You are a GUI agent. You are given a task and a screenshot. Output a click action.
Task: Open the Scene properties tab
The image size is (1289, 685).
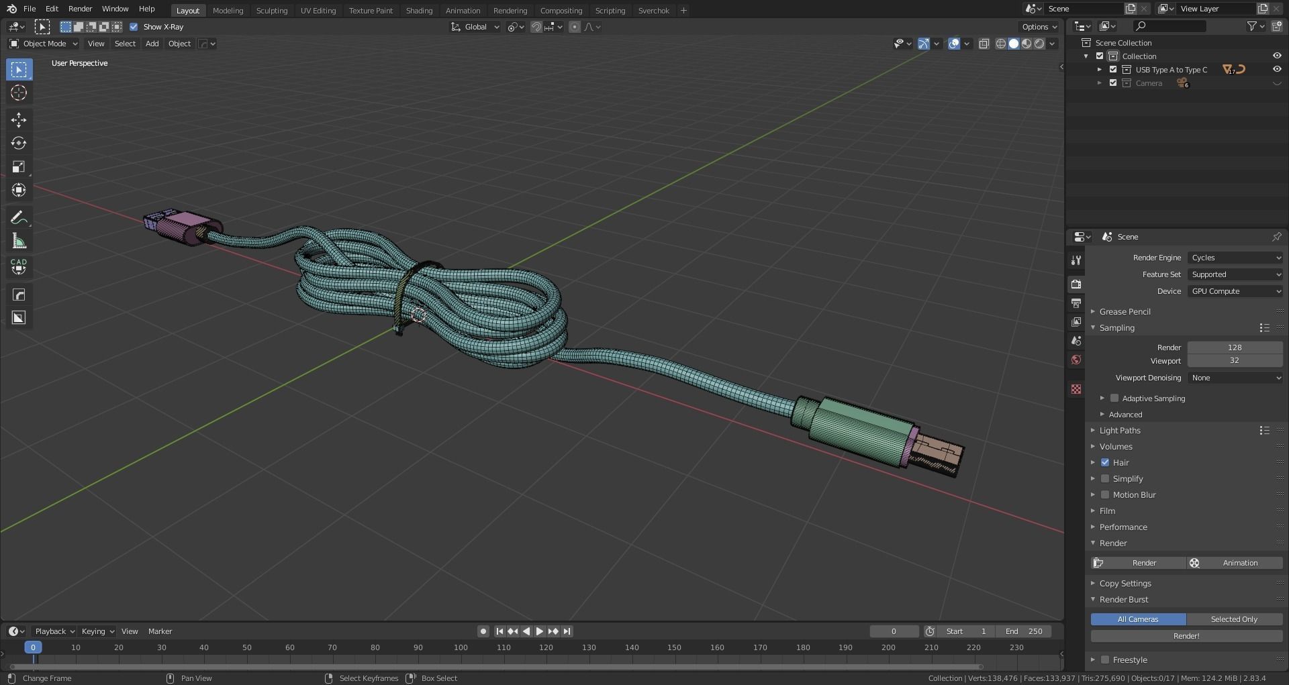coord(1076,341)
